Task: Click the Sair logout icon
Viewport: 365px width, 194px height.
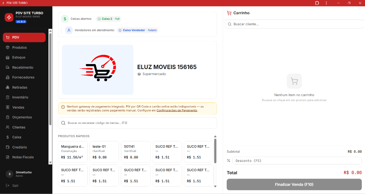Action: pos(8,186)
